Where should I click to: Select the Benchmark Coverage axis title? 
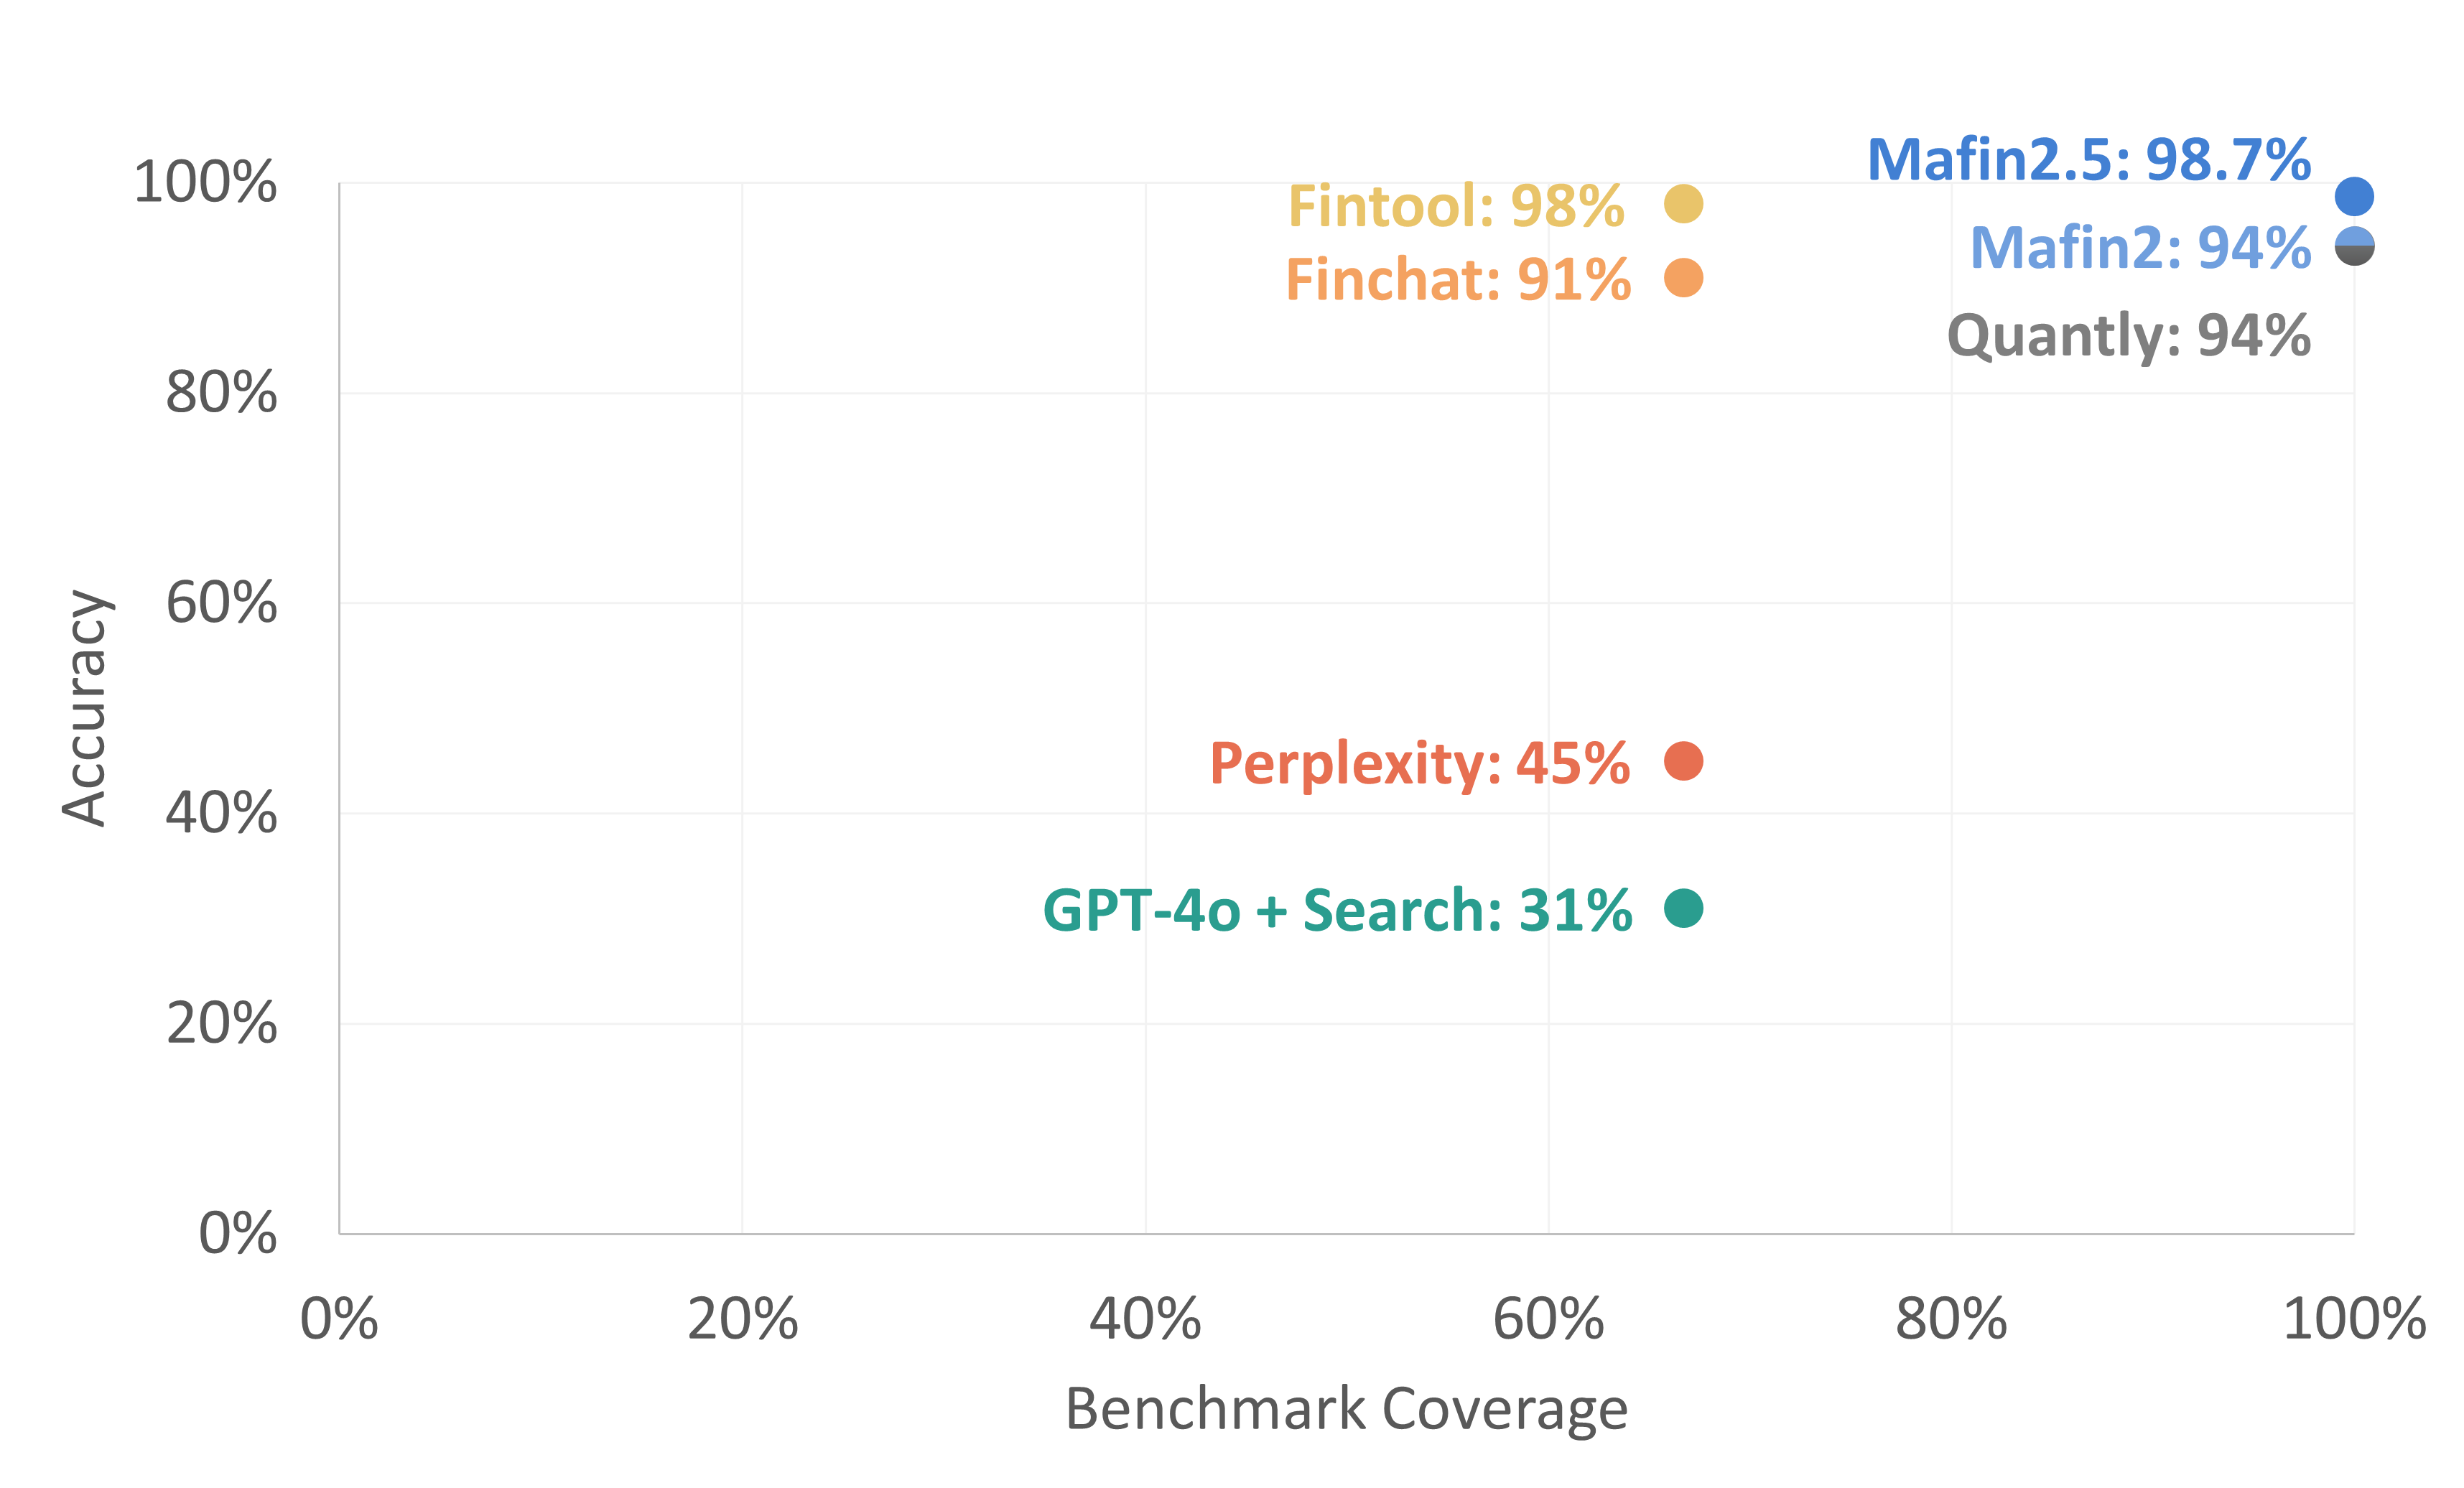pyautogui.click(x=1346, y=1410)
